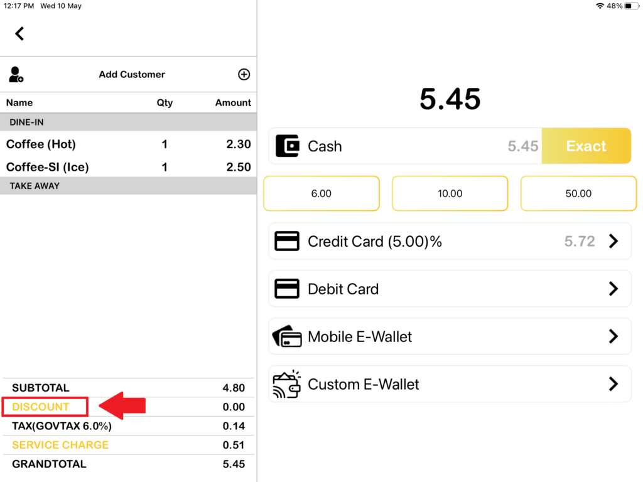Tap the Custom E-Wallet icon

[x=287, y=384]
